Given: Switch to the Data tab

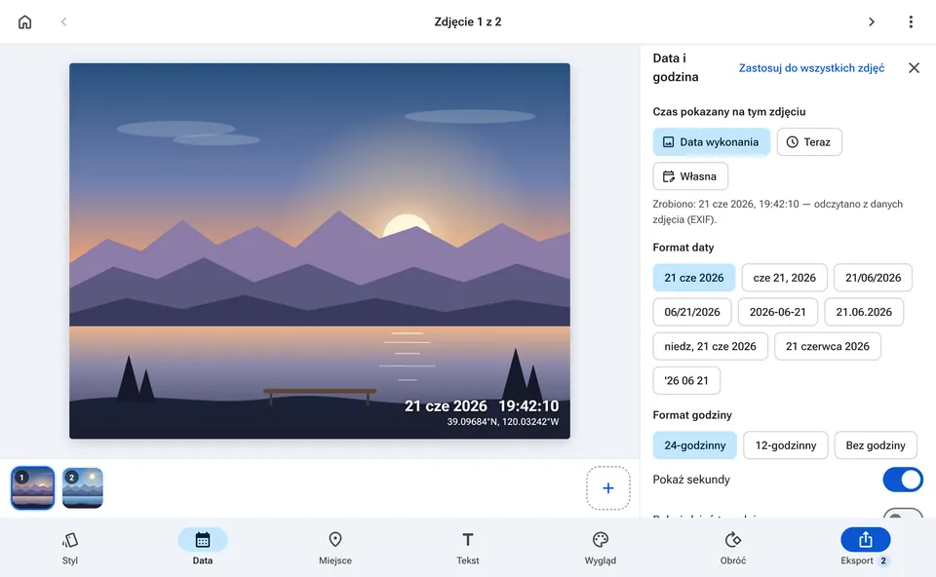Looking at the screenshot, I should coord(203,548).
